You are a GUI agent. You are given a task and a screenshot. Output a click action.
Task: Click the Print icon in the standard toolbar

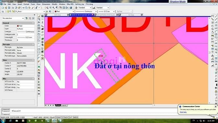[x=13, y=8]
